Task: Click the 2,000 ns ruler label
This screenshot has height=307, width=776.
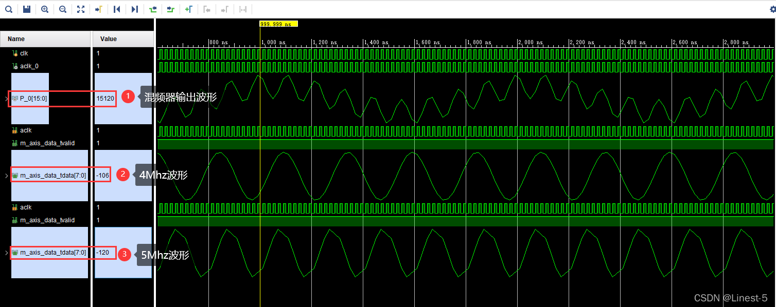Action: pyautogui.click(x=531, y=43)
